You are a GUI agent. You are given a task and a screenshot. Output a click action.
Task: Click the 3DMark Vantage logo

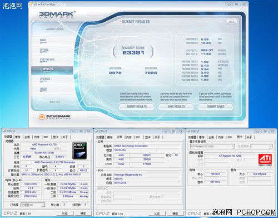pyautogui.click(x=57, y=14)
